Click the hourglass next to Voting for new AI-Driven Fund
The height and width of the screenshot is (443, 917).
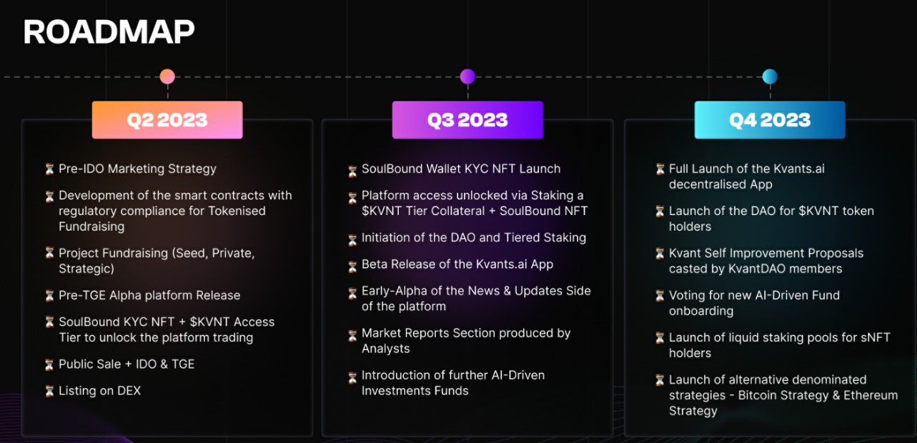[660, 295]
